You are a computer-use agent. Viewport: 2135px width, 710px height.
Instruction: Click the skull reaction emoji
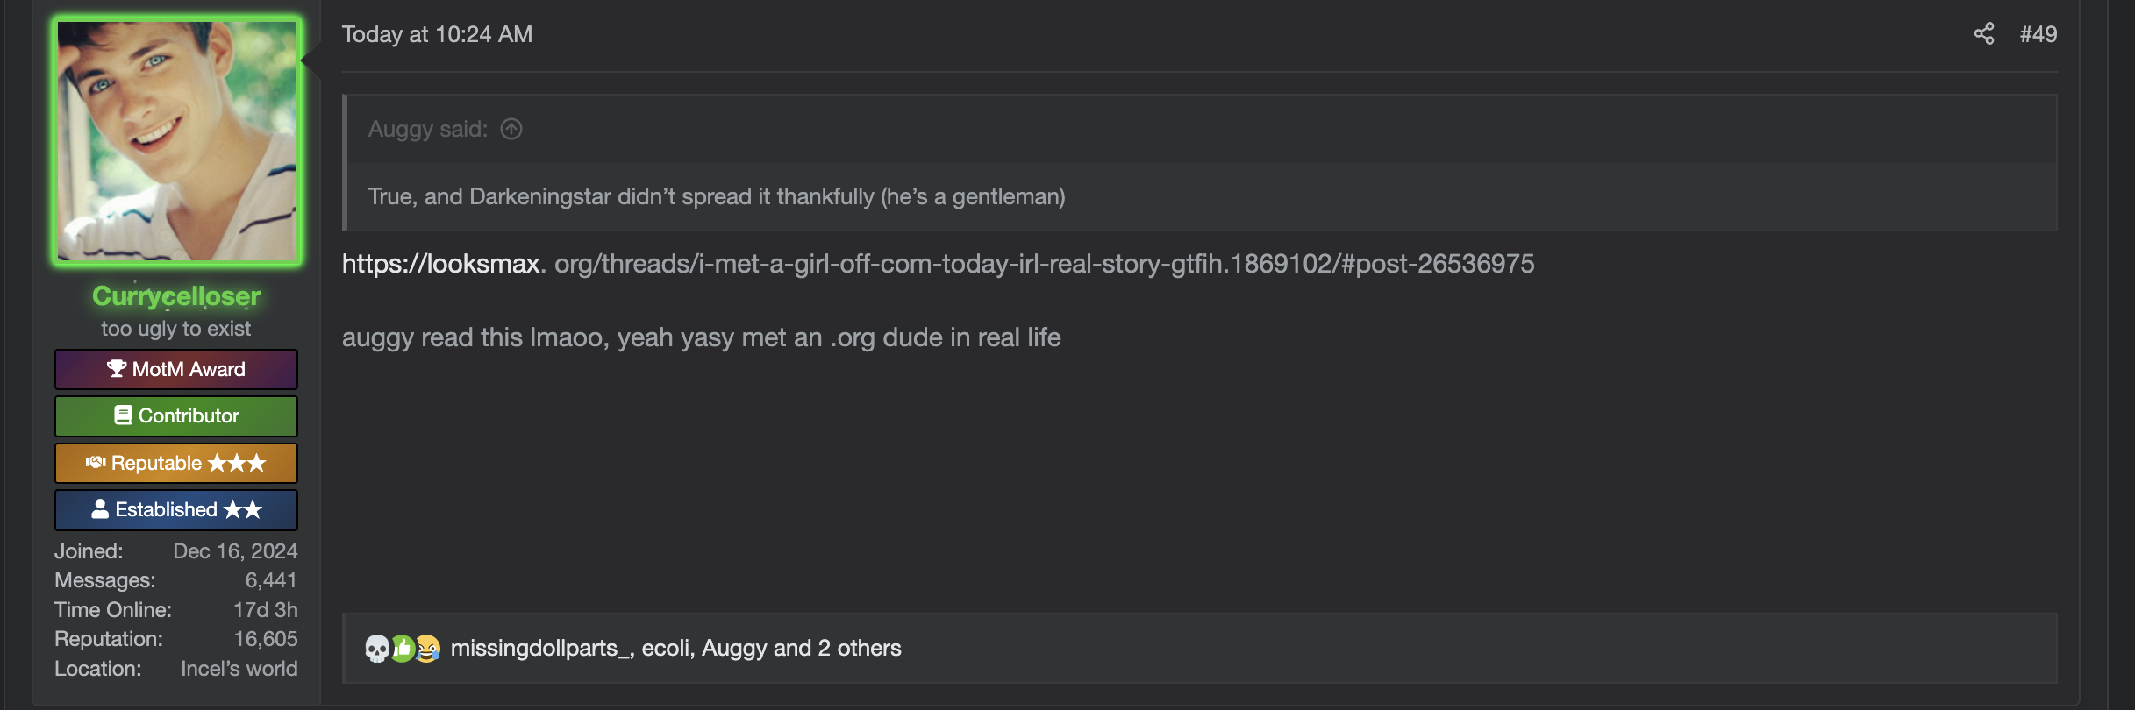tap(376, 649)
